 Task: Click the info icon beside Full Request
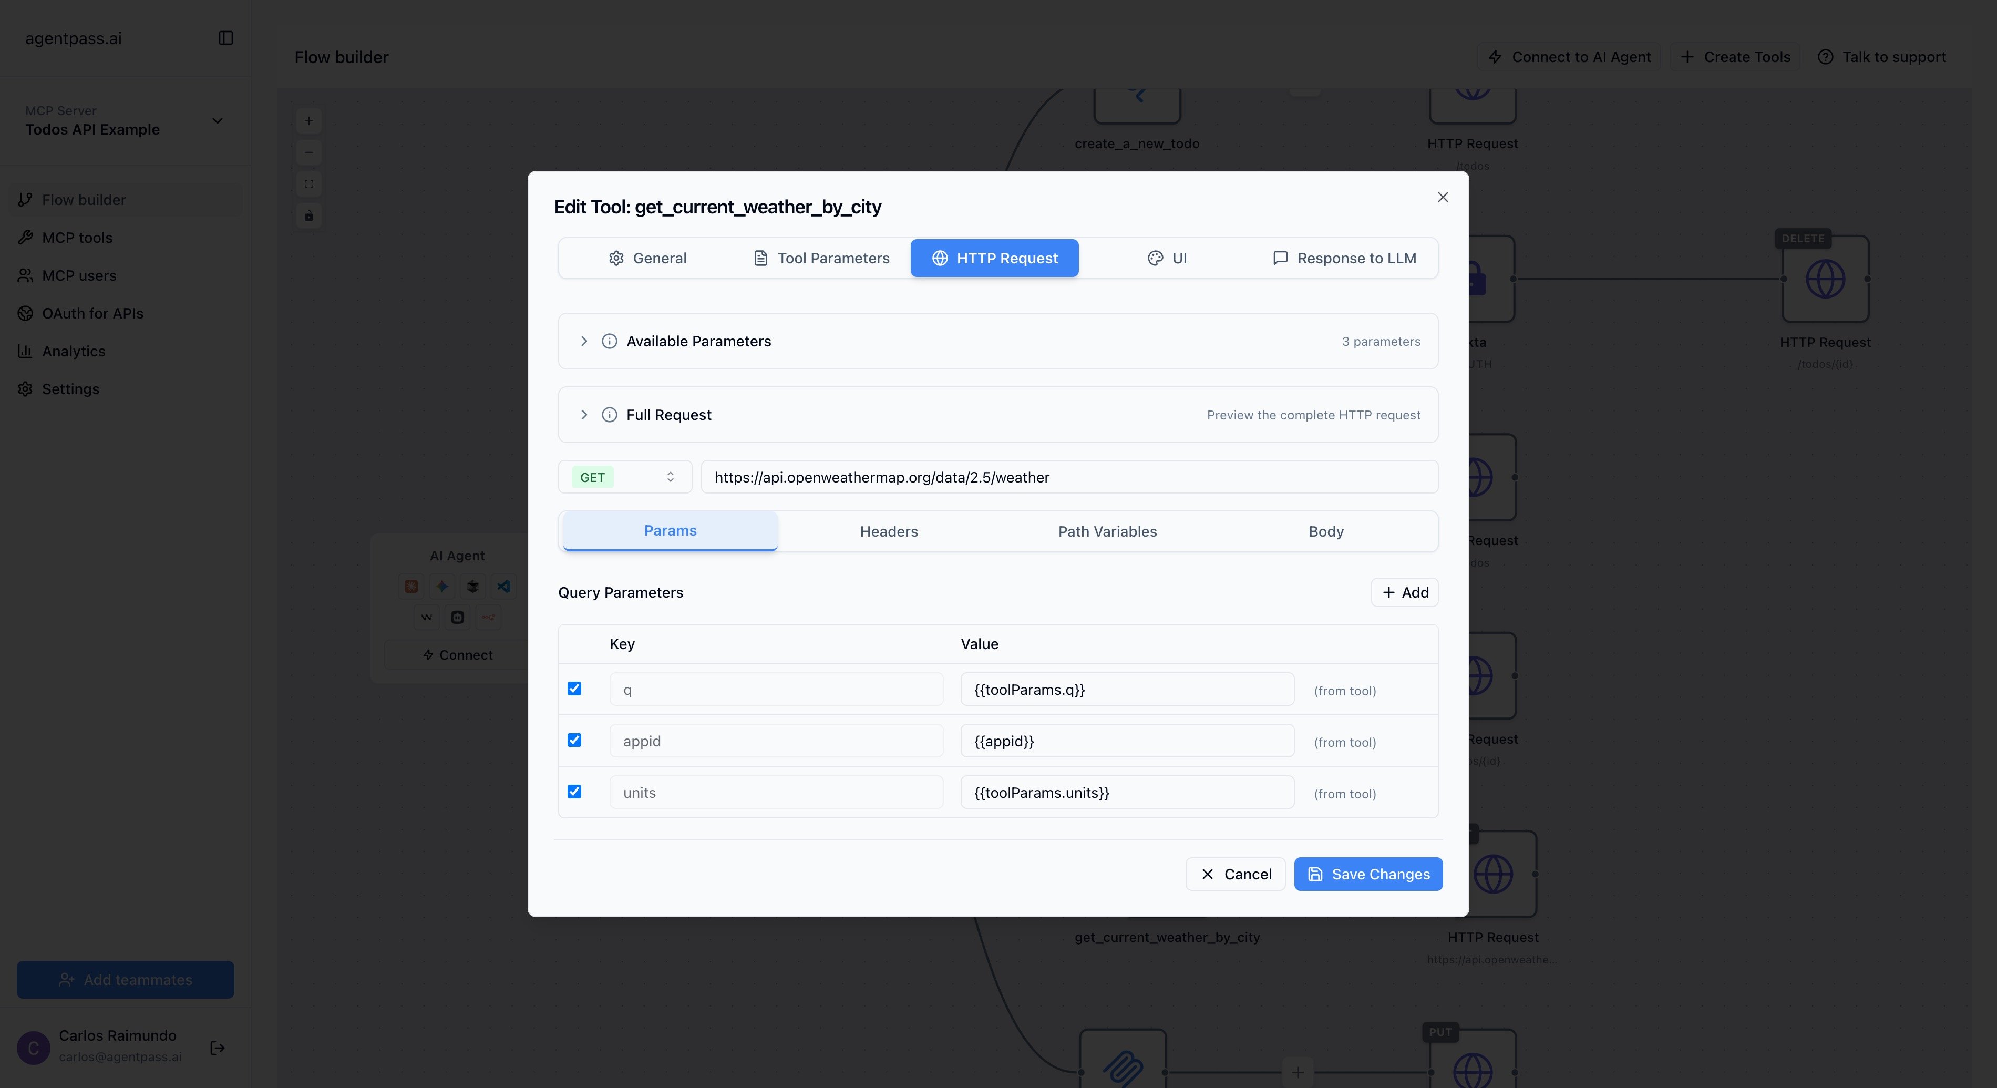[x=609, y=415]
